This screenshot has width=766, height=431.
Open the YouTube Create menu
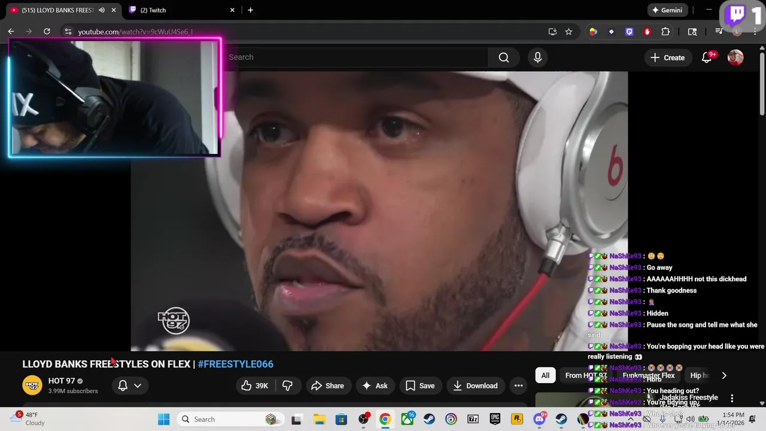(667, 57)
